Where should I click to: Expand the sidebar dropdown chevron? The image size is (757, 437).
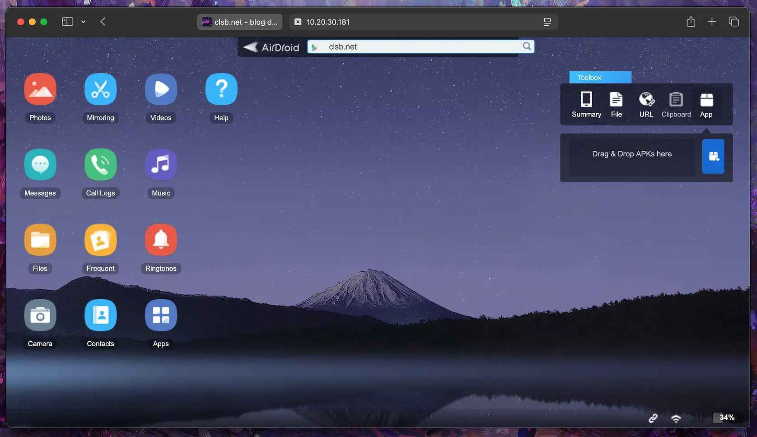click(x=84, y=22)
